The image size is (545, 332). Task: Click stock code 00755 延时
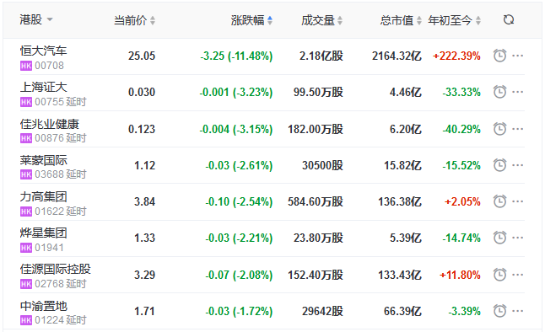tap(61, 102)
